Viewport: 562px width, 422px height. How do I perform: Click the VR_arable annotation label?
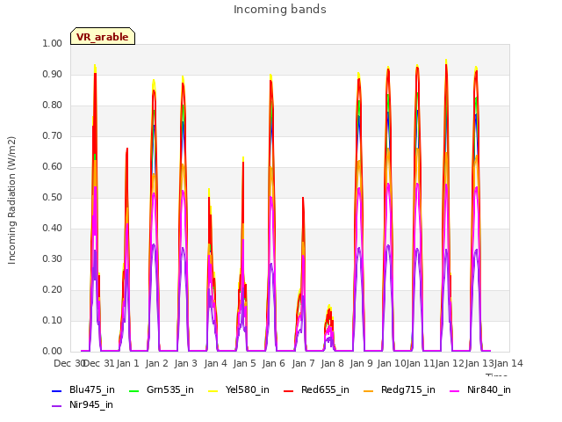103,36
